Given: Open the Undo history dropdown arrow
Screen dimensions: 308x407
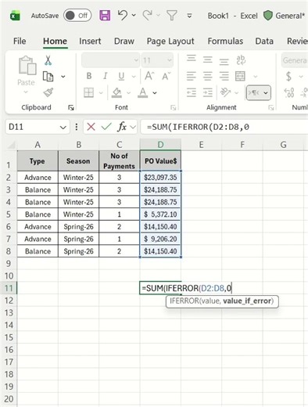Looking at the screenshot, I should (134, 16).
